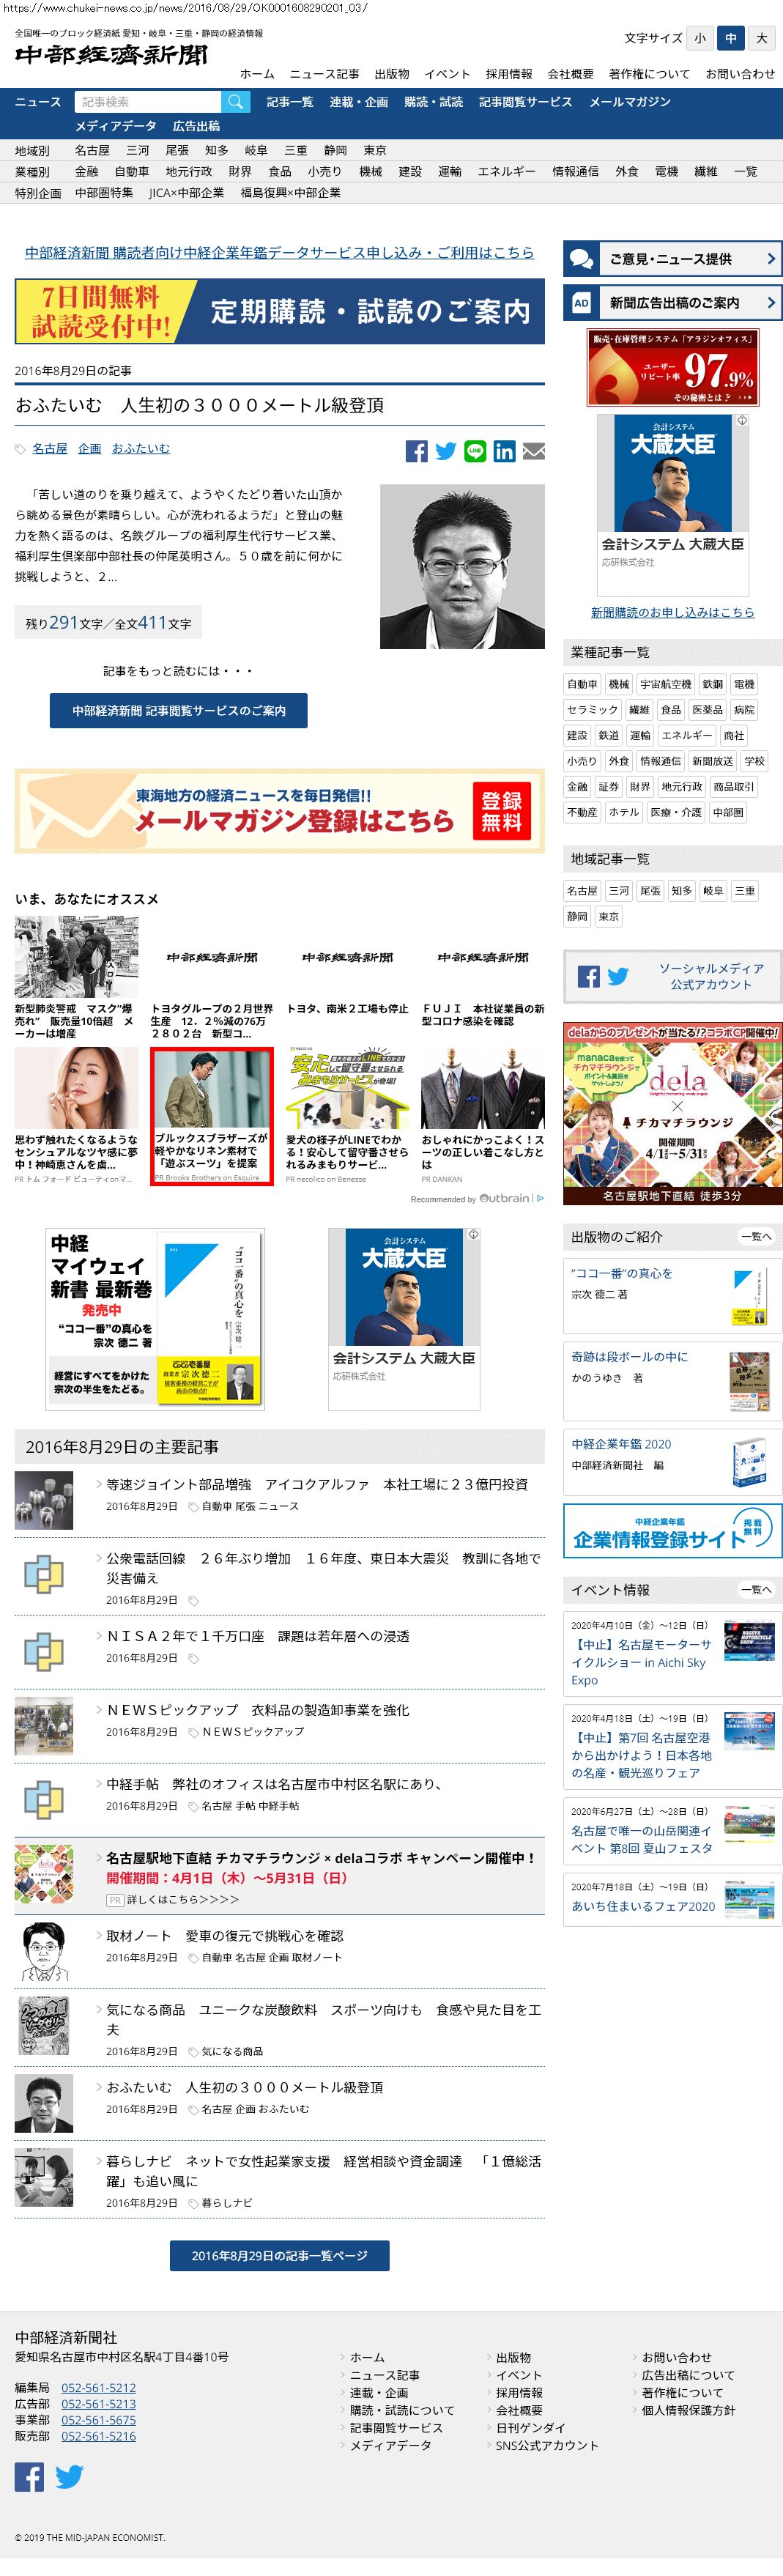Filter region by 三河
783x2576 pixels.
pyautogui.click(x=138, y=150)
